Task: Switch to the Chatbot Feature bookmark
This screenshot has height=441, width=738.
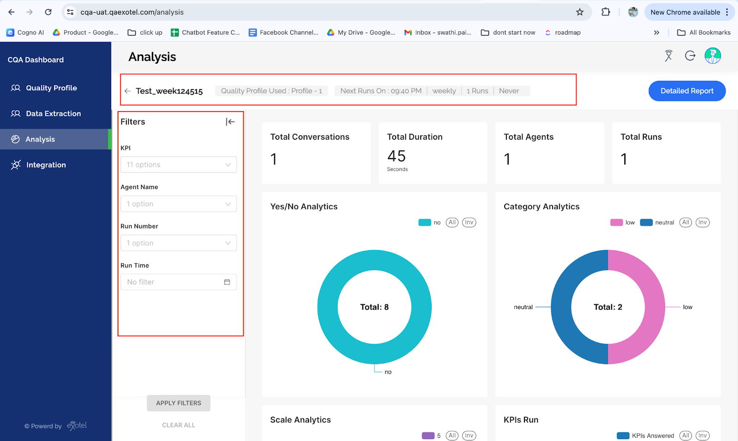Action: pos(205,32)
